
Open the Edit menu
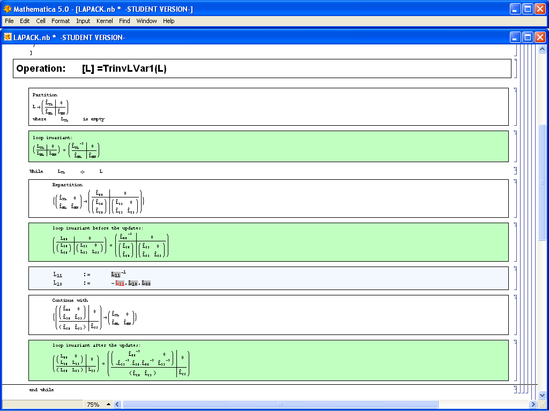(x=25, y=21)
